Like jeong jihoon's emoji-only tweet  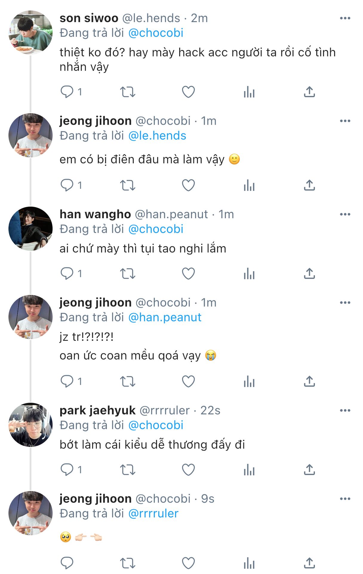[188, 563]
